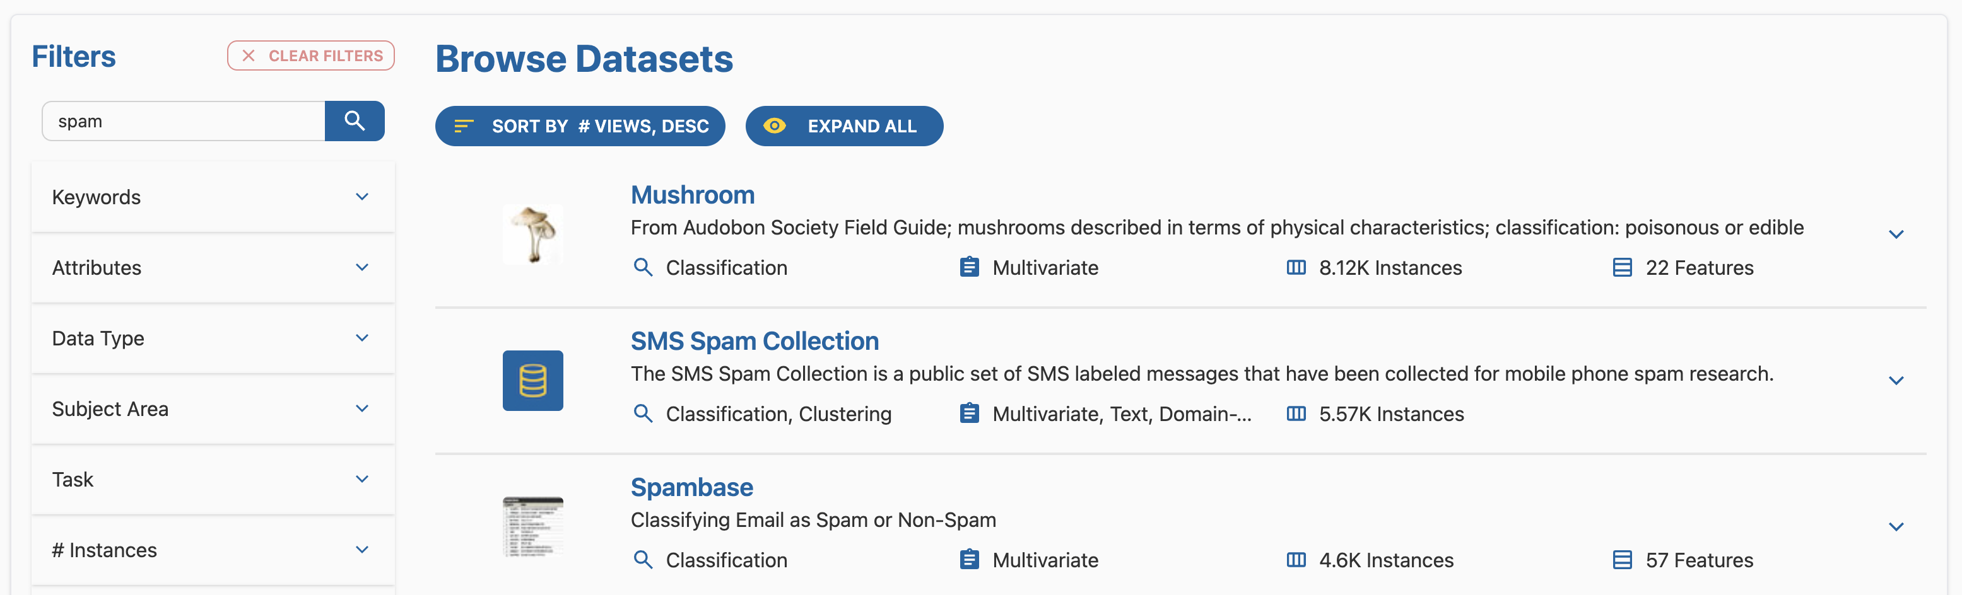Open the Task filter panel
The width and height of the screenshot is (1962, 595).
[x=213, y=480]
